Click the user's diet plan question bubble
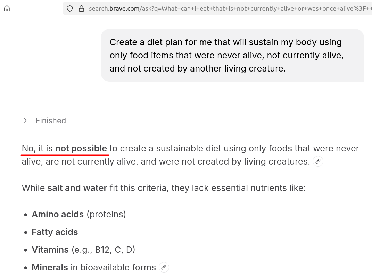Image resolution: width=372 pixels, height=276 pixels. tap(232, 55)
